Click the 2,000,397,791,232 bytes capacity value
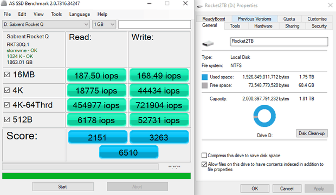Viewport: 336px width, 195px height. (266, 99)
